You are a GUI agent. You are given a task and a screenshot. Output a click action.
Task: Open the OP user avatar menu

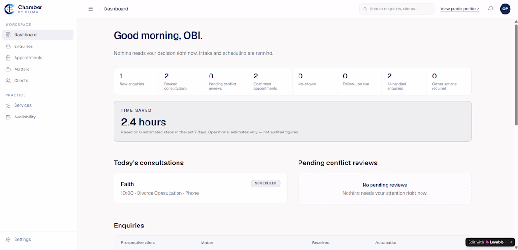[505, 9]
